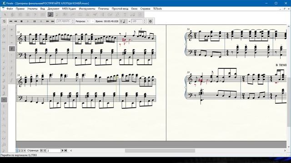Click highlighted tool in the left entry palette
The image size is (291, 163).
tap(4, 100)
